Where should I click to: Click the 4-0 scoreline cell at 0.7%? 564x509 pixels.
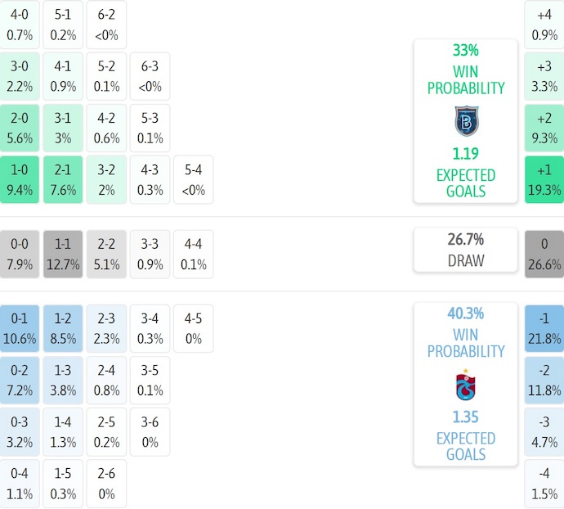(20, 25)
